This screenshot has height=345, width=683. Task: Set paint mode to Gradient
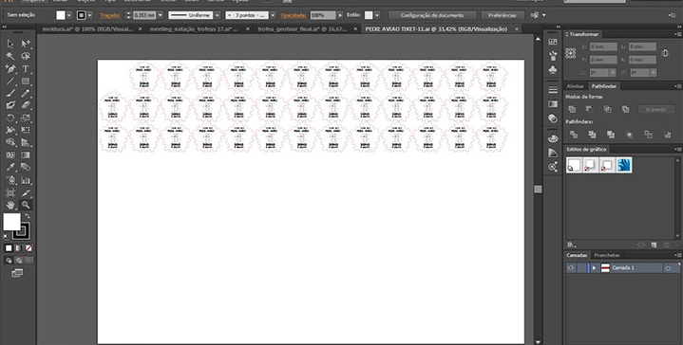(18, 248)
